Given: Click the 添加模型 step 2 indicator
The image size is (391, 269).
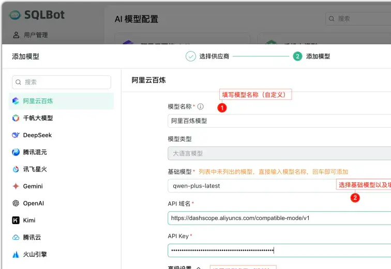Looking at the screenshot, I should pos(297,57).
